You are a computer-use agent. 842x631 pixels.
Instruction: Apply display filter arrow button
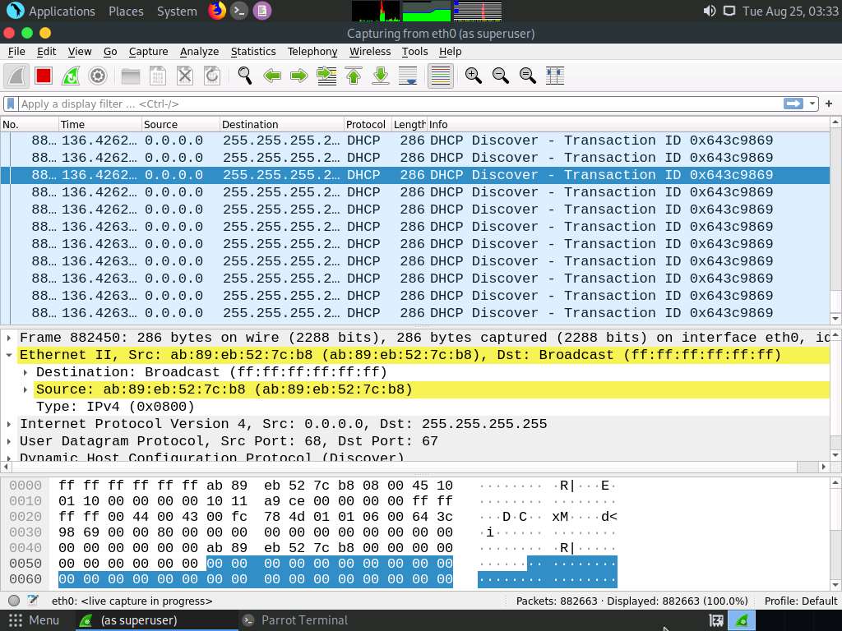793,104
